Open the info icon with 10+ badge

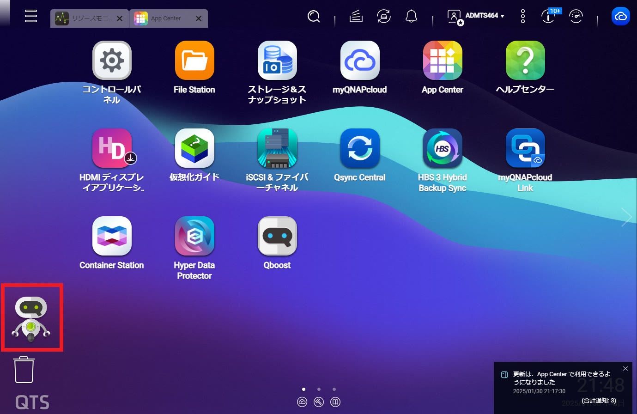[549, 17]
